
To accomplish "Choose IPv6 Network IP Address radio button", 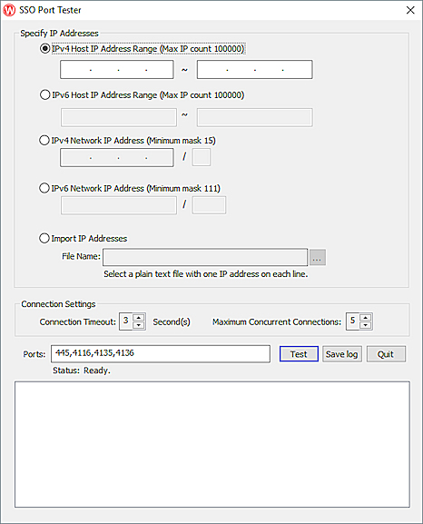I will pyautogui.click(x=44, y=188).
